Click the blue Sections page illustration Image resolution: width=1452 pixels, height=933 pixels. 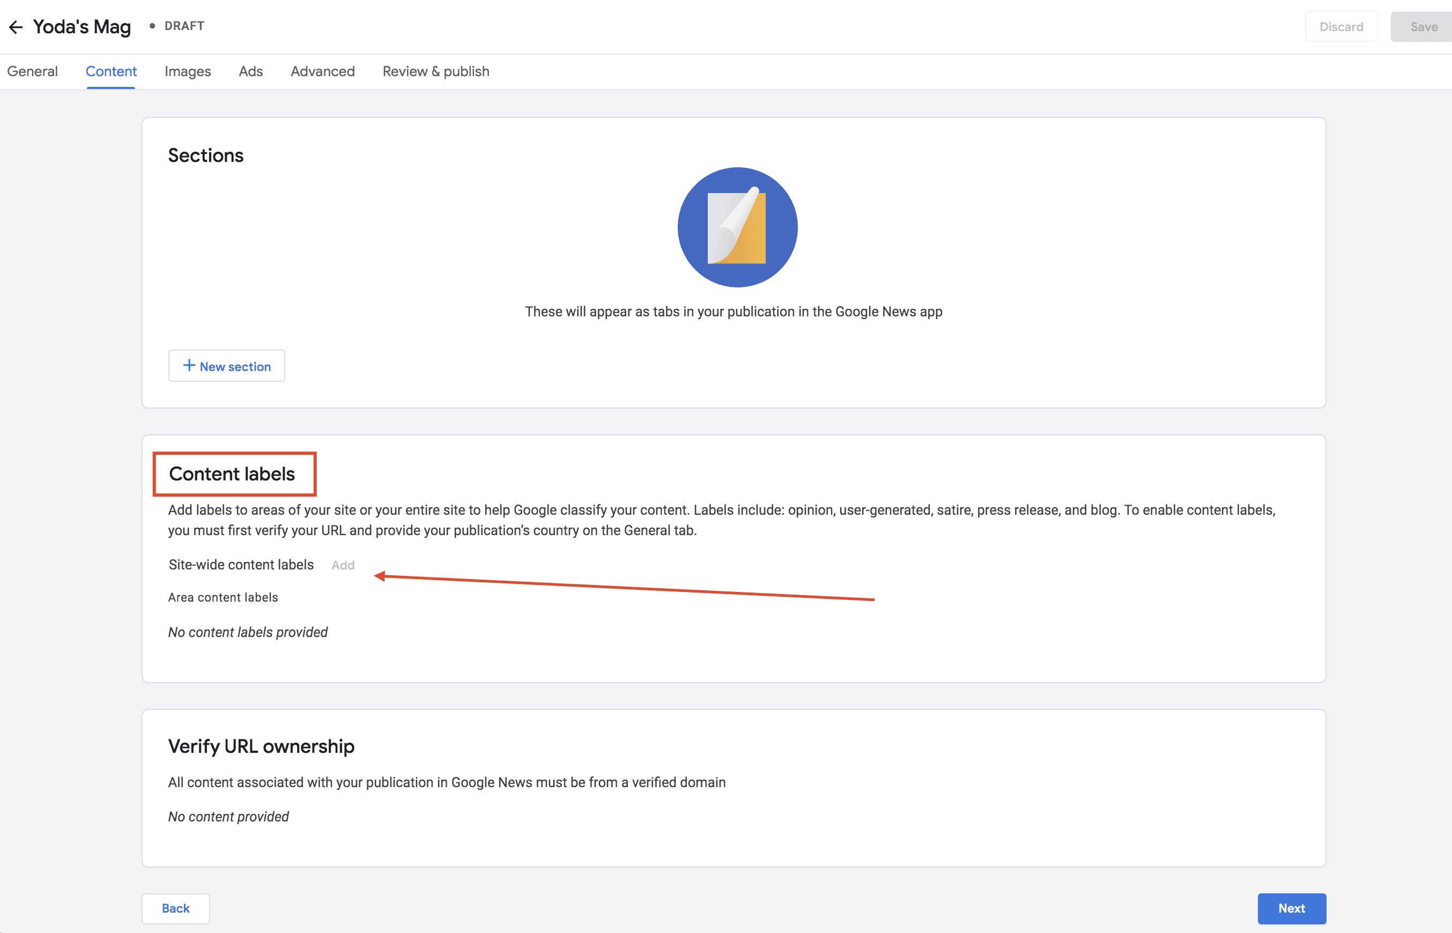(x=737, y=227)
